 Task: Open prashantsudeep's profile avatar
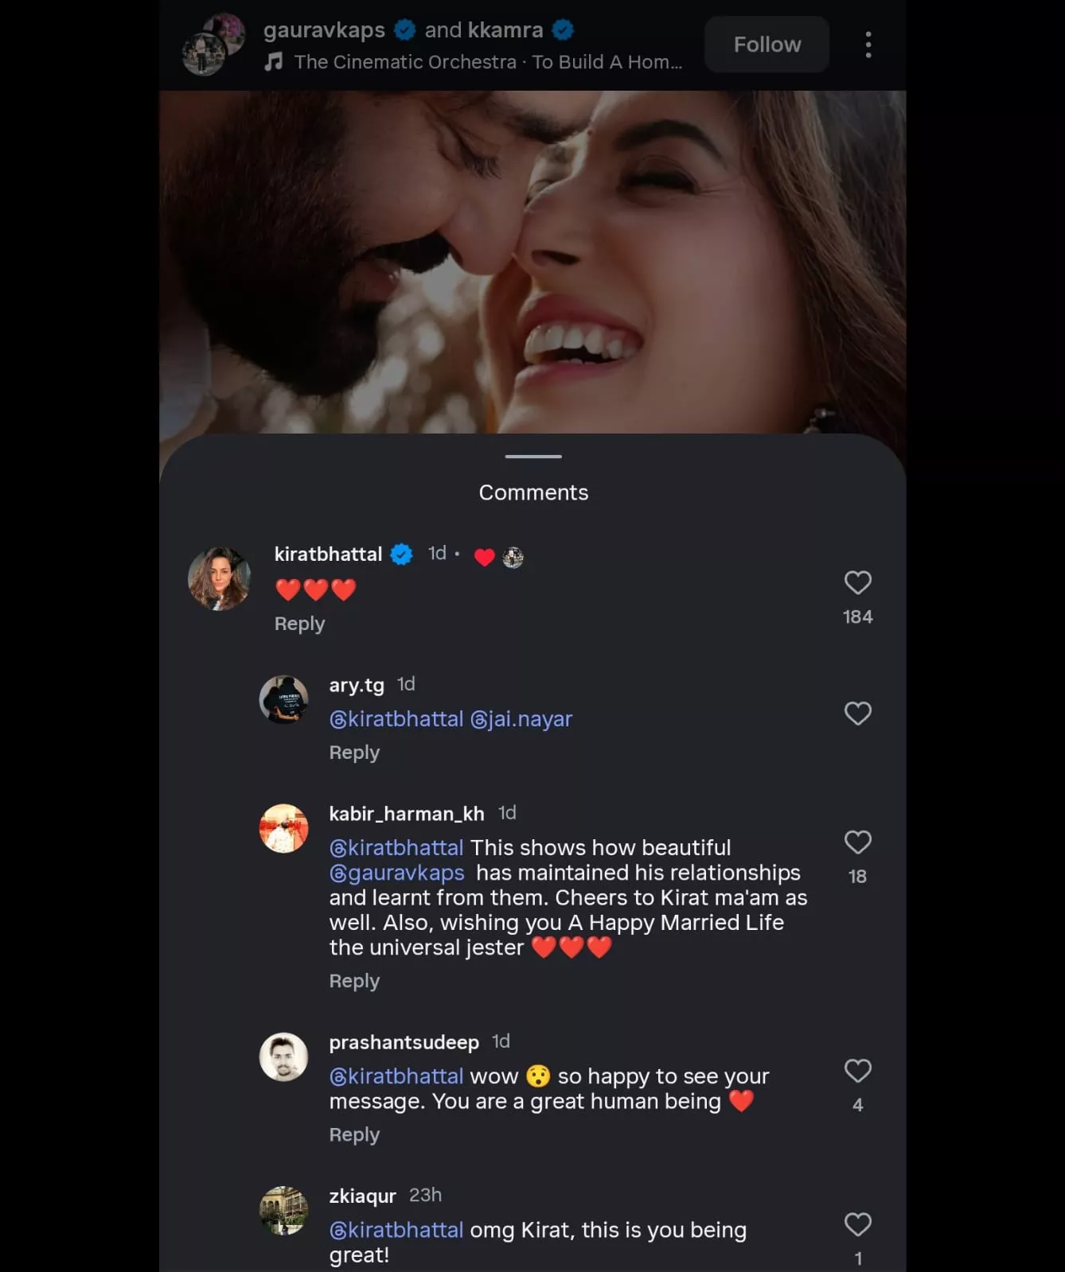click(283, 1057)
